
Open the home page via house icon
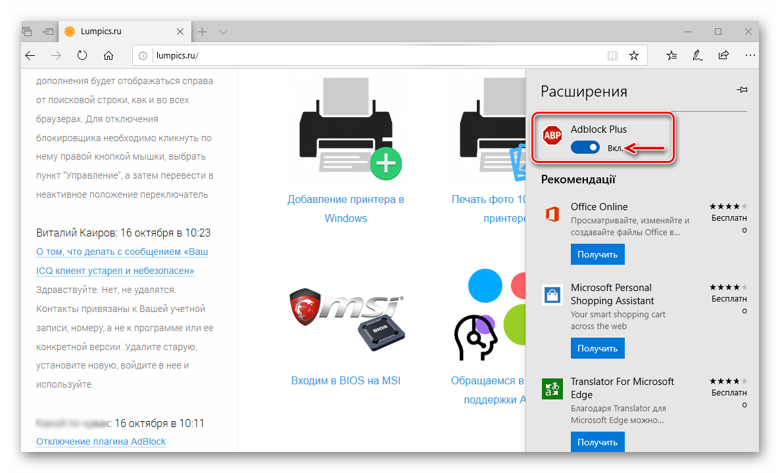[x=109, y=56]
